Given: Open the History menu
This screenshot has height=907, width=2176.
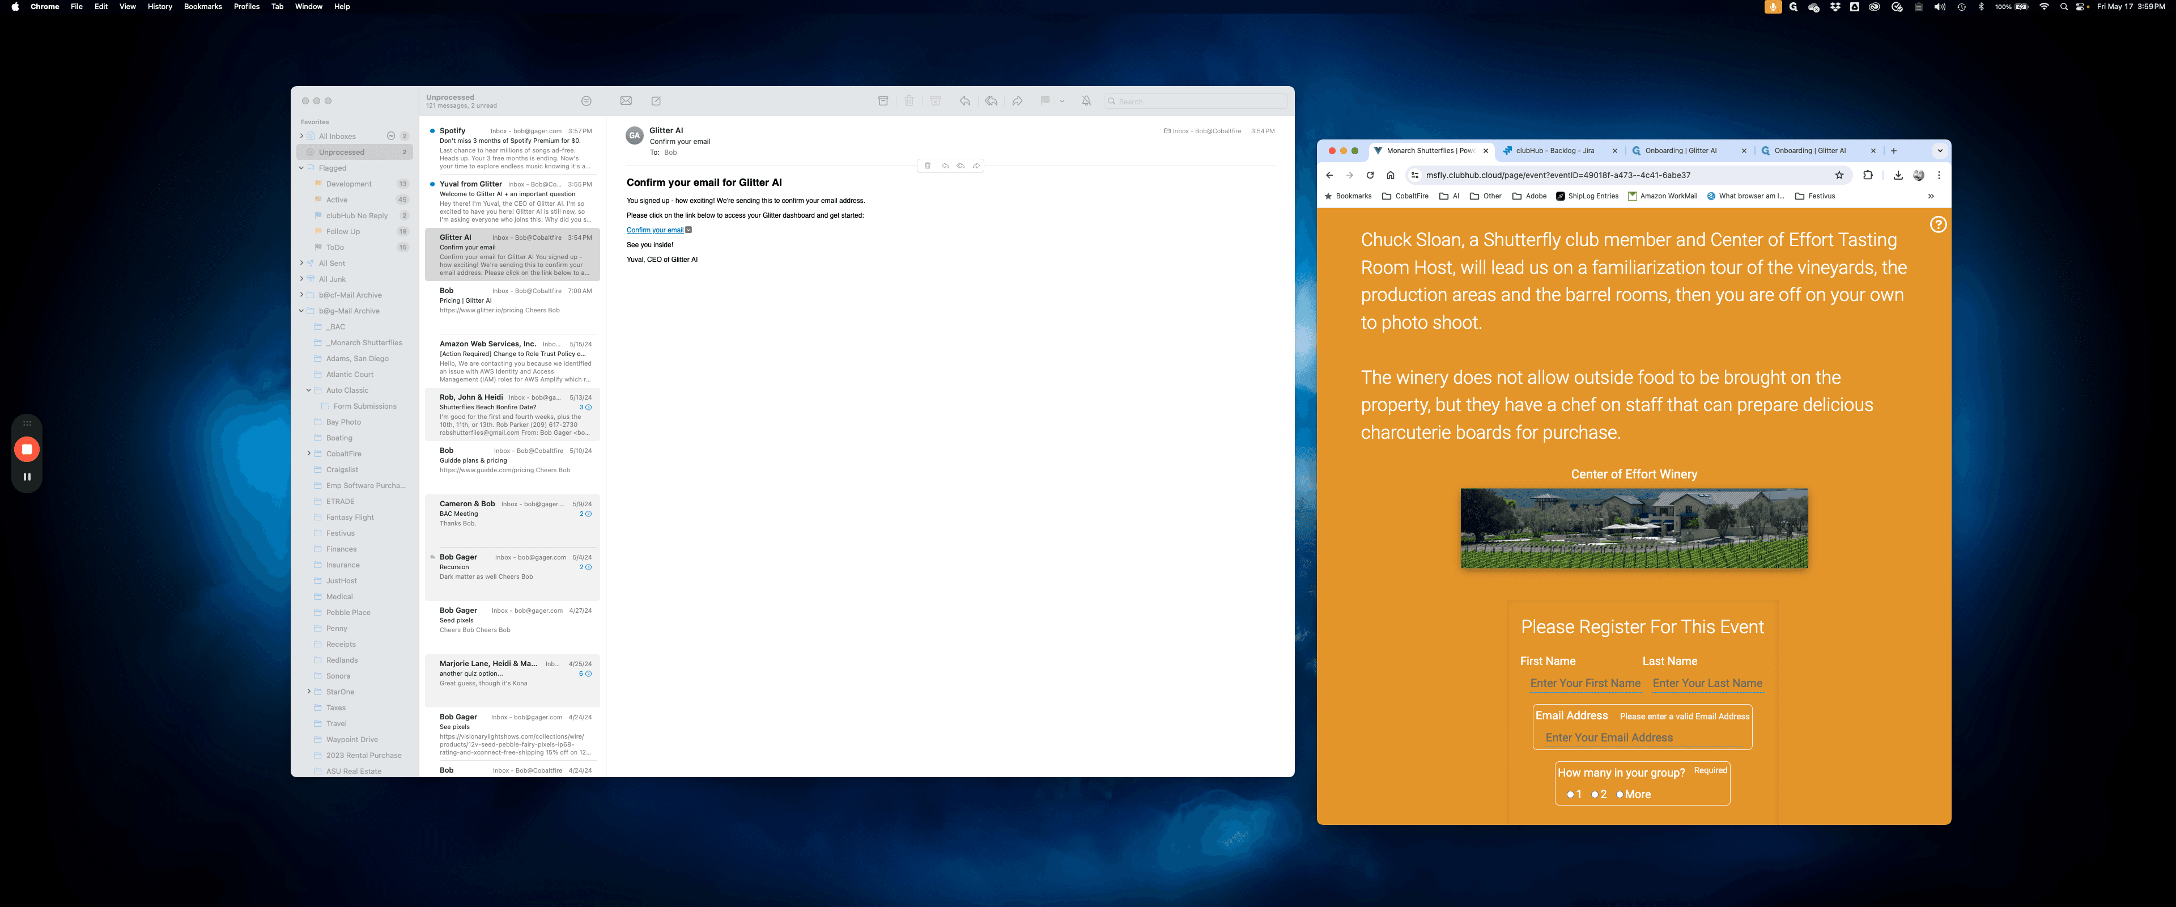Looking at the screenshot, I should pos(160,7).
